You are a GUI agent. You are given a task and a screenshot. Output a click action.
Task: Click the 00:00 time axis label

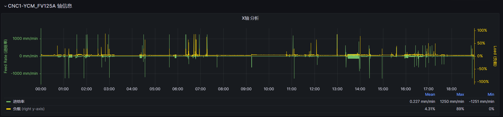tap(41, 89)
